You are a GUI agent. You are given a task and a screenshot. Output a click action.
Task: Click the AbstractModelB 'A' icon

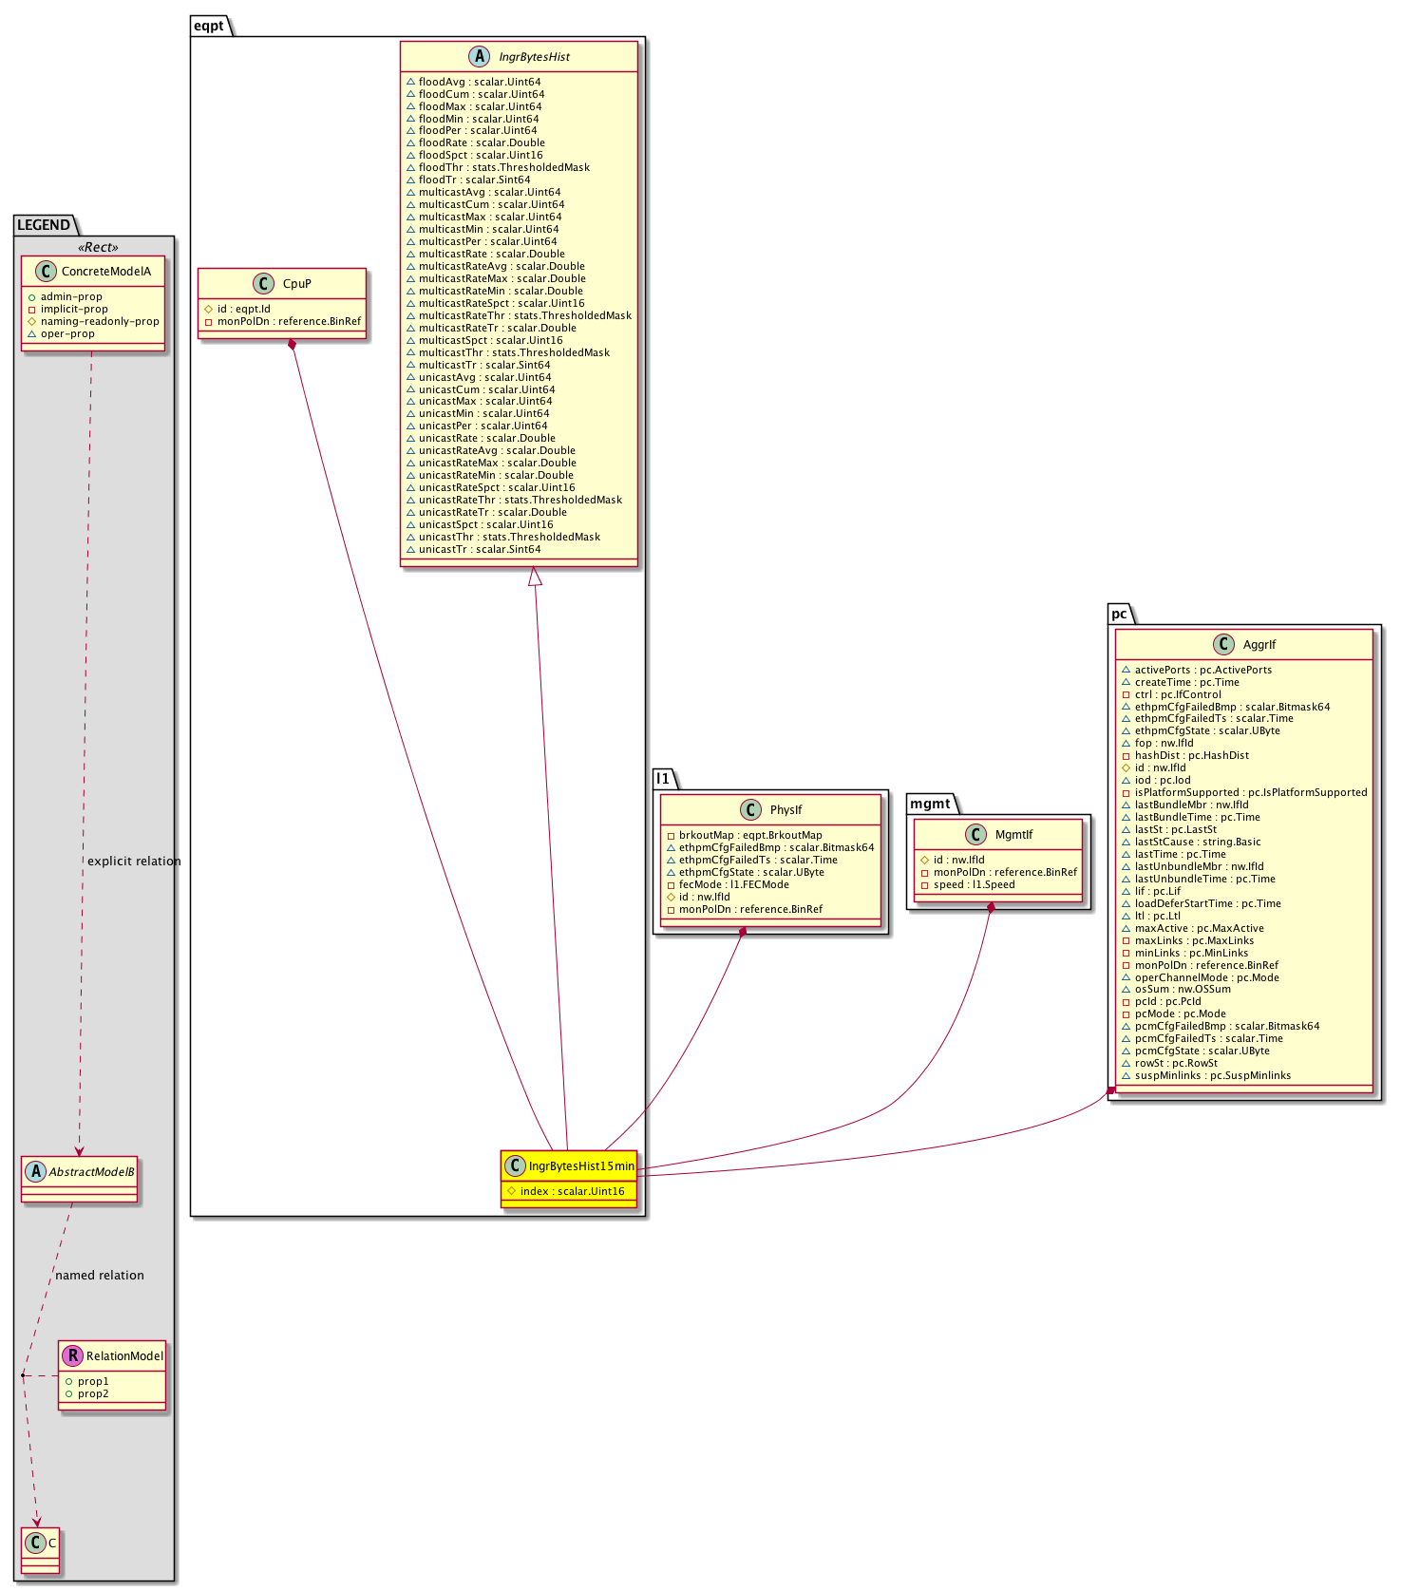coord(36,1172)
